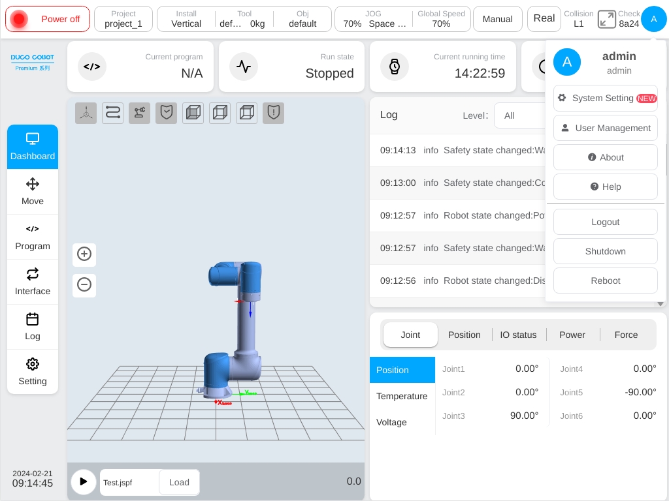Click the admin avatar in the top bar

[653, 19]
